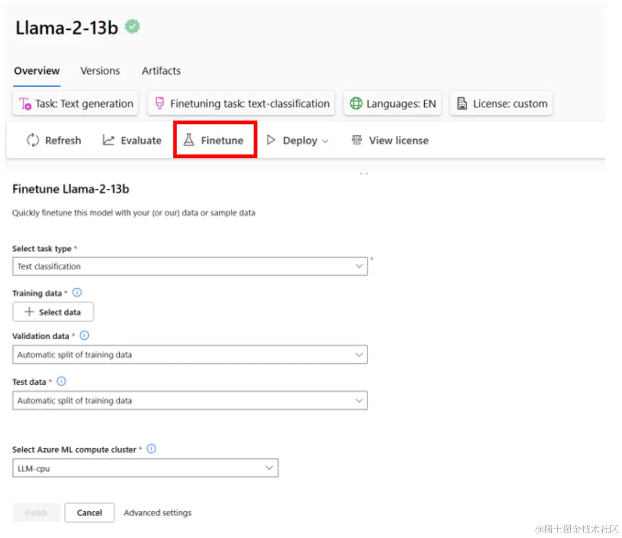This screenshot has height=538, width=622.
Task: Click the plus icon on Select data
Action: click(29, 312)
